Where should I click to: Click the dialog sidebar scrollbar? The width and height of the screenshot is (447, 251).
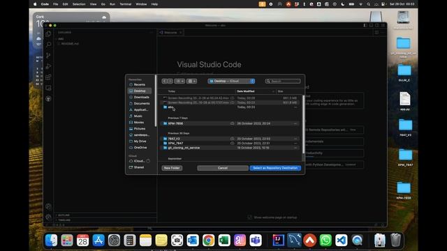[156, 101]
